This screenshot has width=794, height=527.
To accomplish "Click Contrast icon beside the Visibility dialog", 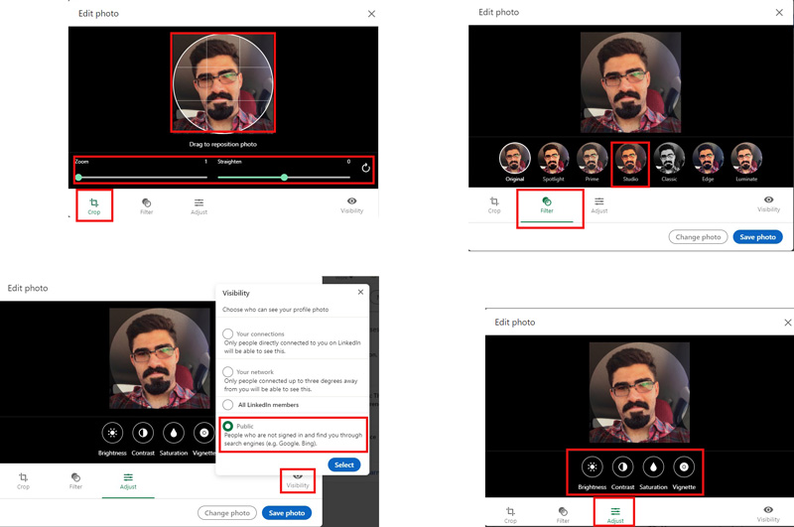I will 143,433.
